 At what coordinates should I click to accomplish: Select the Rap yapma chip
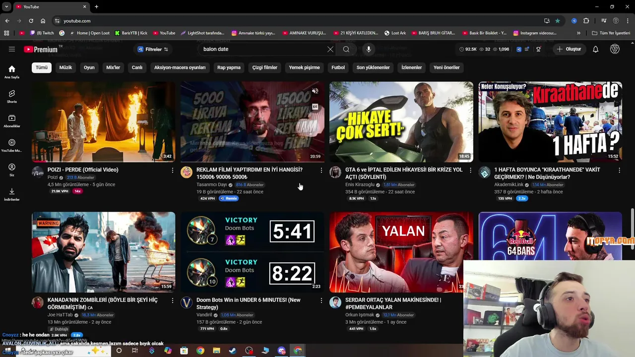click(229, 67)
